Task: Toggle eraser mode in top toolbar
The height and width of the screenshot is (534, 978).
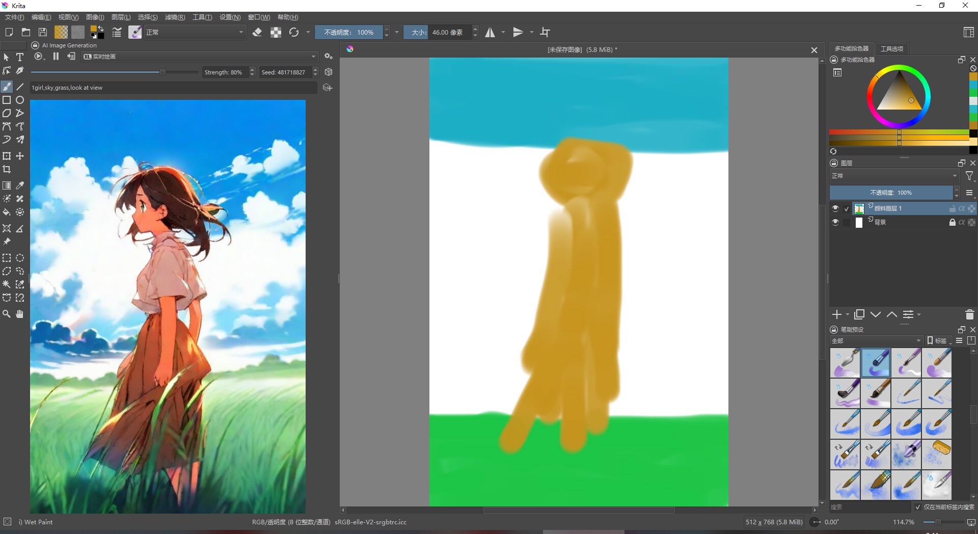Action: coord(257,32)
